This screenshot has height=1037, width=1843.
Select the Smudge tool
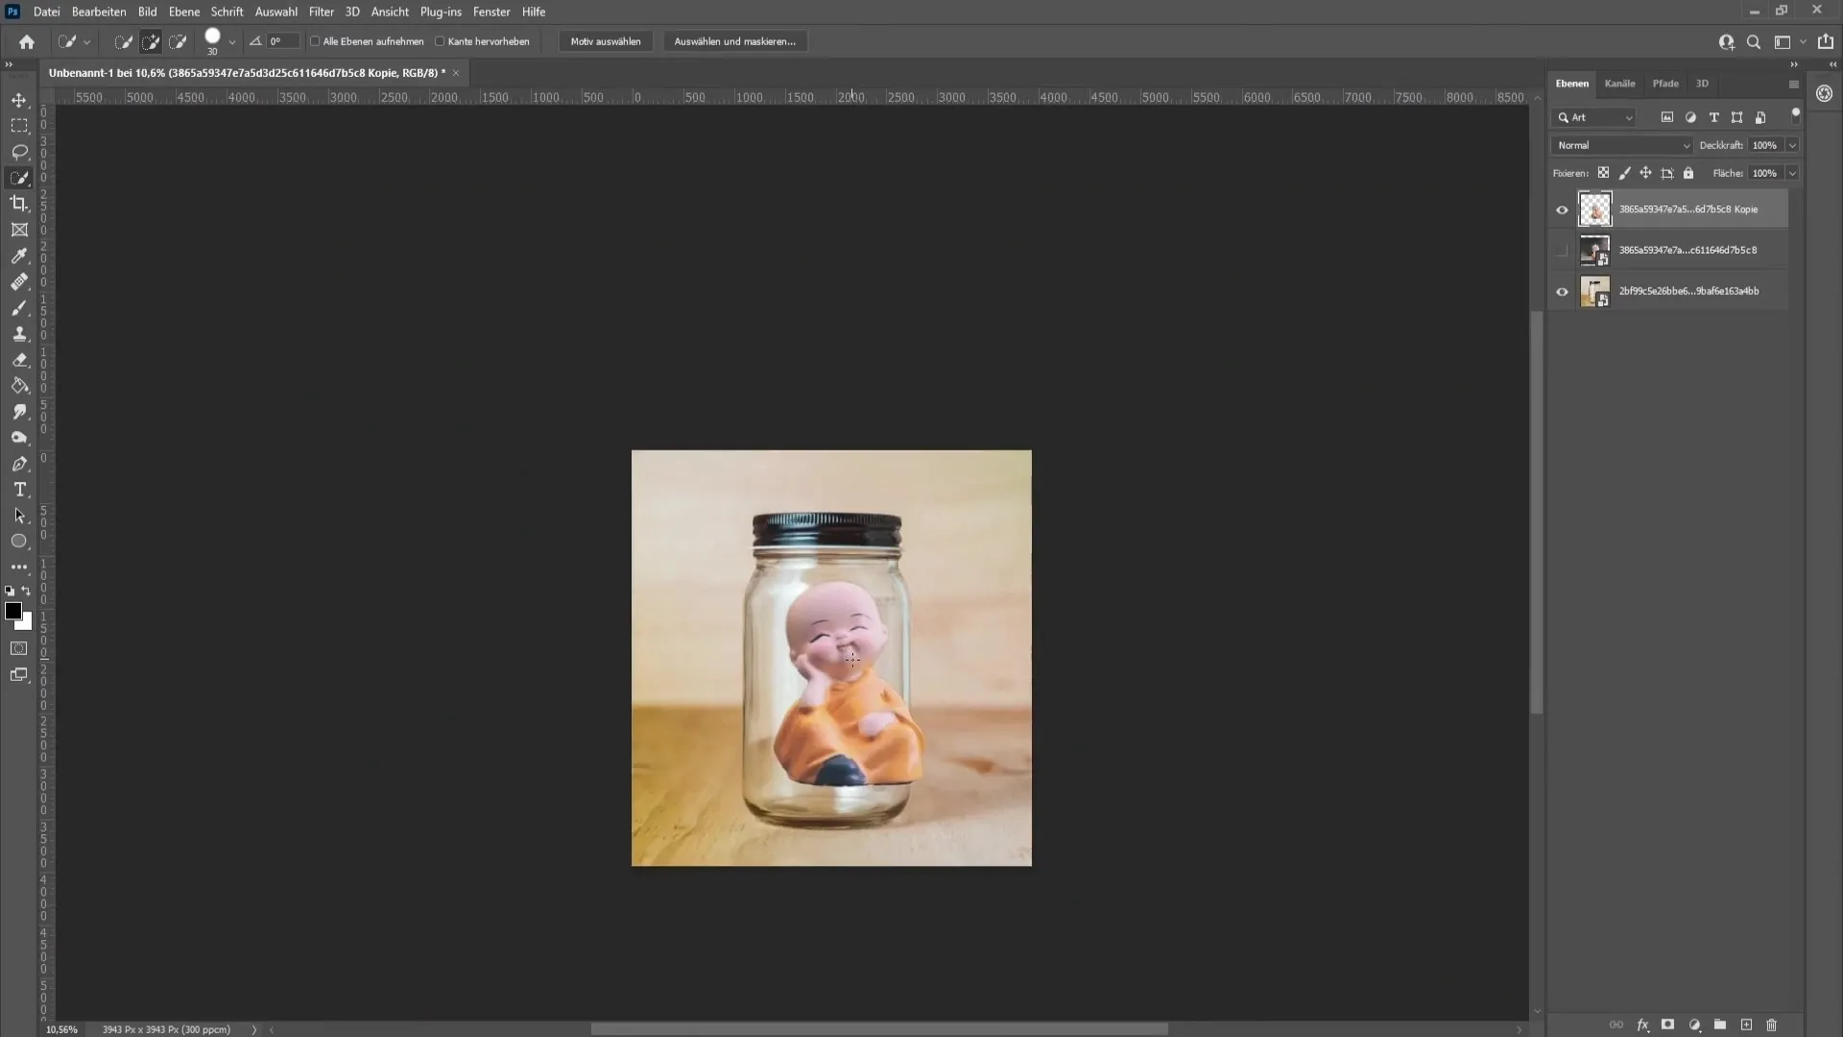[x=19, y=411]
